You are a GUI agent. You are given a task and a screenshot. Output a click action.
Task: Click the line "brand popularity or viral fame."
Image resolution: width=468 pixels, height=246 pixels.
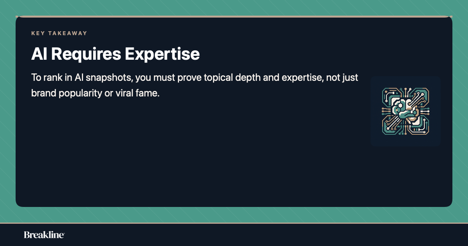pos(96,94)
